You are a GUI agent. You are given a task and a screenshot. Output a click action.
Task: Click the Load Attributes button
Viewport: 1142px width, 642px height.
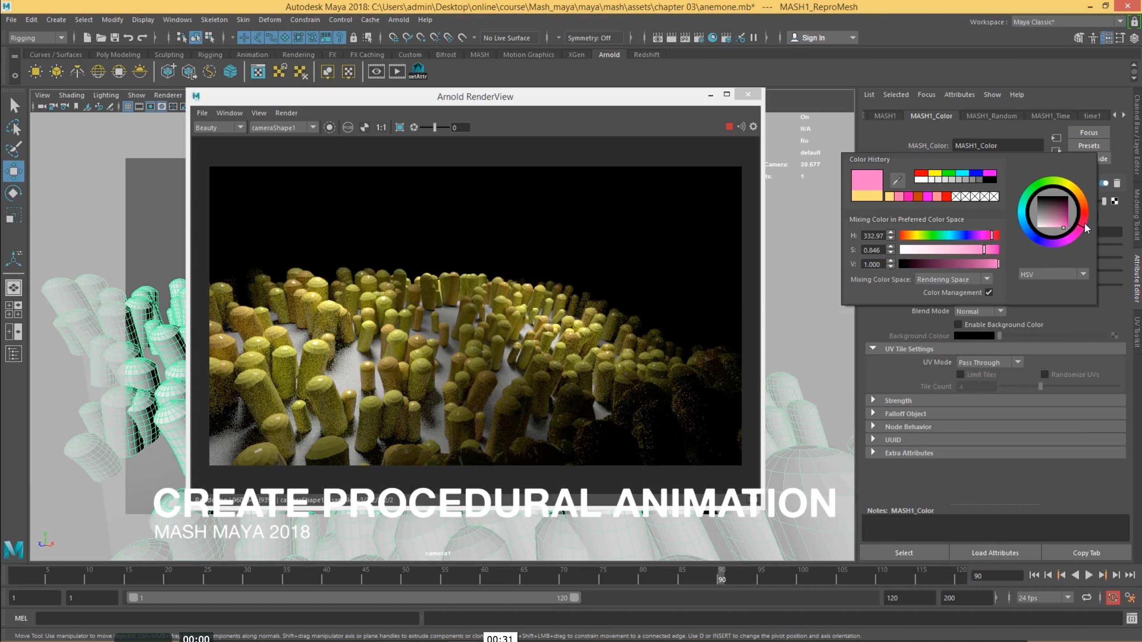click(995, 553)
